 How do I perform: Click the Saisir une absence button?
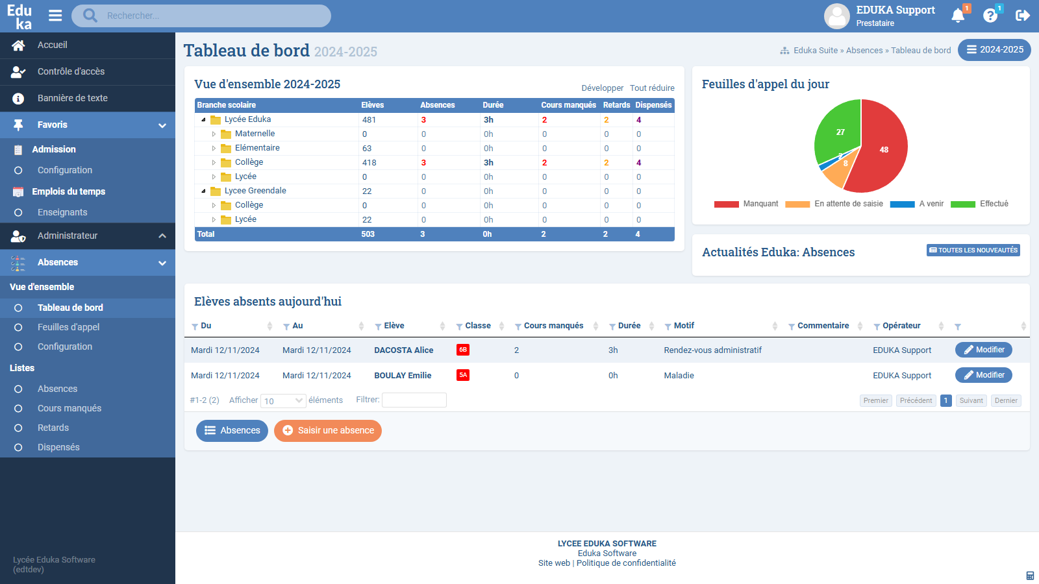tap(328, 431)
